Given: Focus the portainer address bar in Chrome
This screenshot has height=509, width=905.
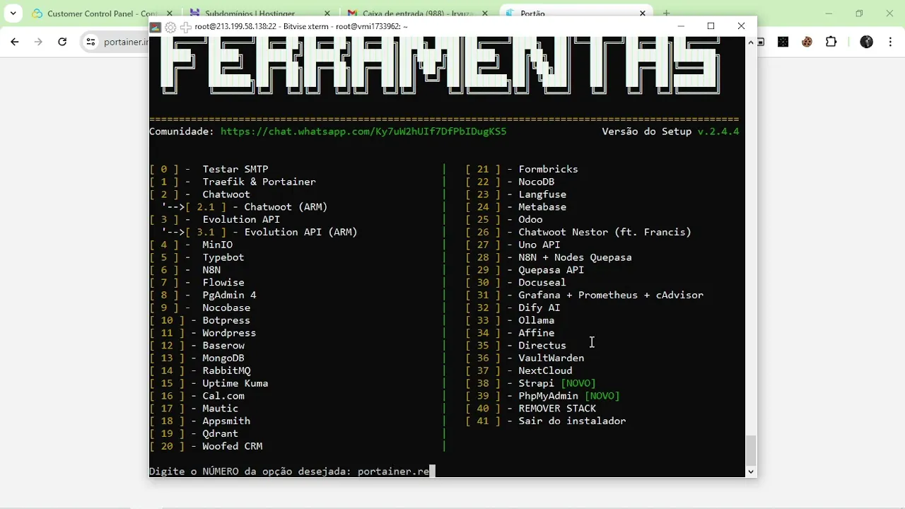Looking at the screenshot, I should 126,42.
